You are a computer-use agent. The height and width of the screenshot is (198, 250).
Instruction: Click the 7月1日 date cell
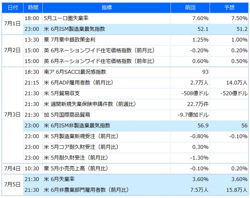[12, 24]
